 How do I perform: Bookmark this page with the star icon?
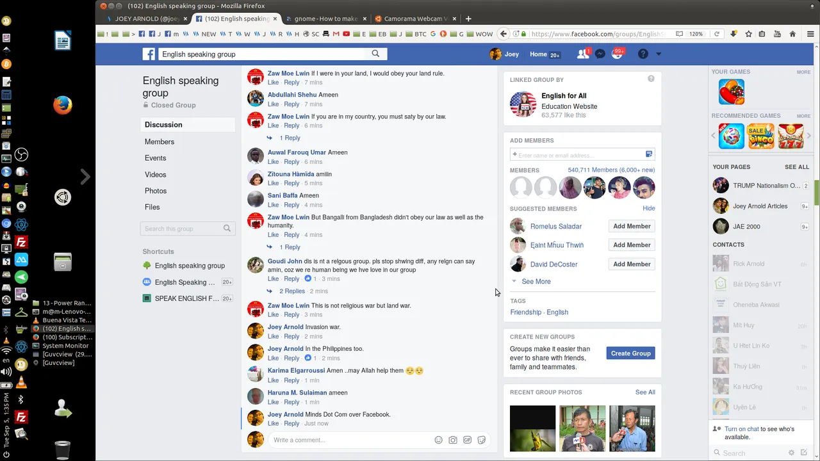click(748, 34)
